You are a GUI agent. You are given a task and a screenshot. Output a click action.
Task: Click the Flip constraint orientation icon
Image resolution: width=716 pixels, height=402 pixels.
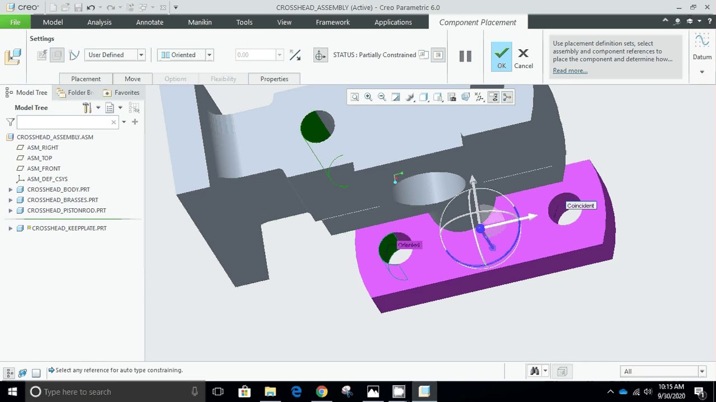pyautogui.click(x=295, y=55)
